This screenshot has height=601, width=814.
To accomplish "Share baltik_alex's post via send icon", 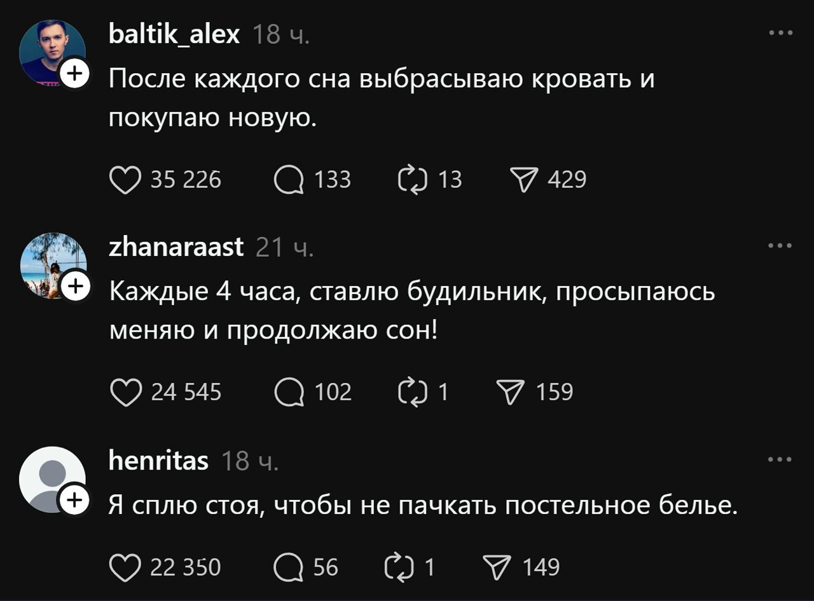I will 523,180.
